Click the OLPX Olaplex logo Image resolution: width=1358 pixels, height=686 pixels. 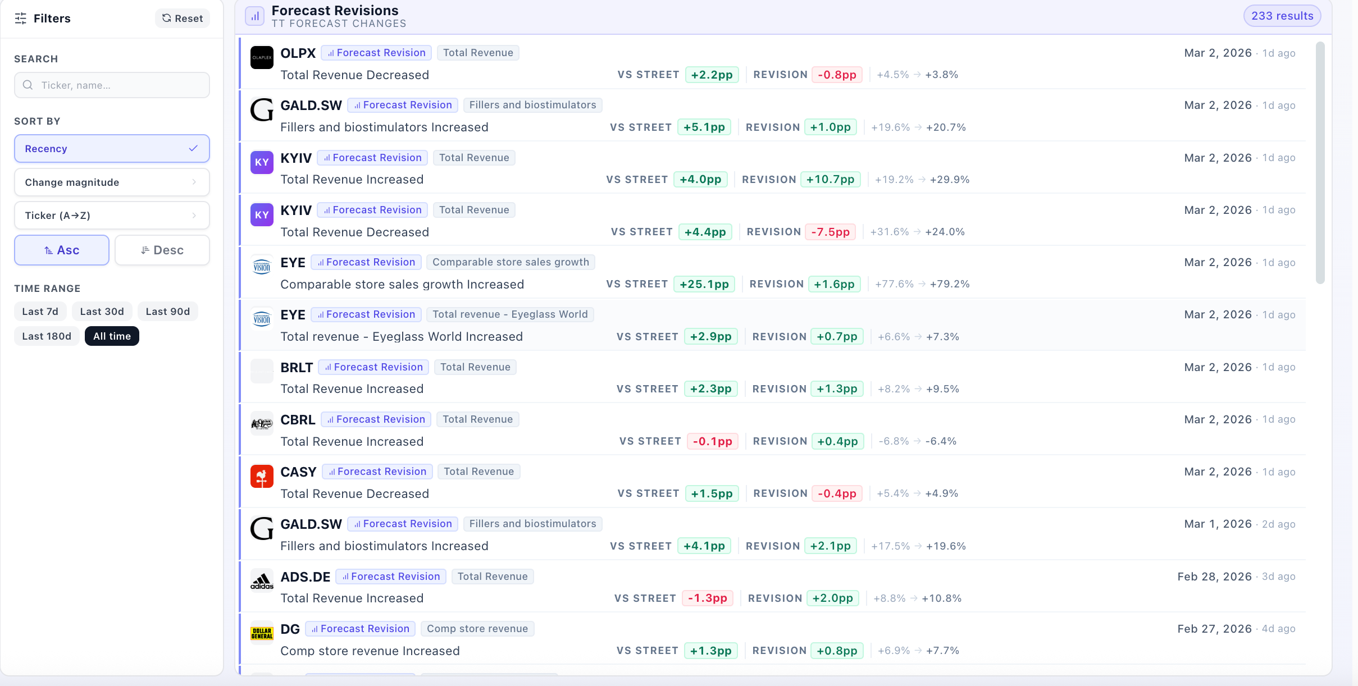point(262,57)
